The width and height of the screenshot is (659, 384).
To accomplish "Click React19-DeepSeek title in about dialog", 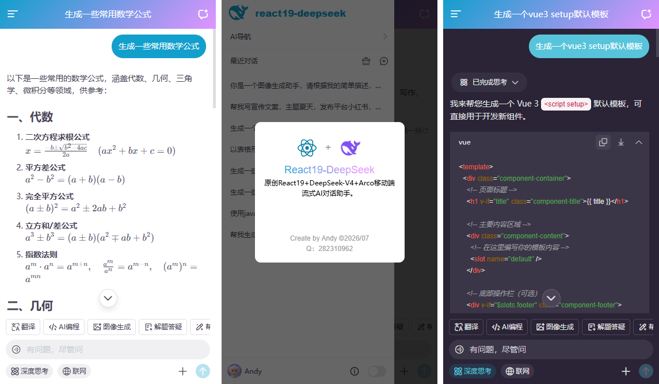I will click(x=329, y=169).
